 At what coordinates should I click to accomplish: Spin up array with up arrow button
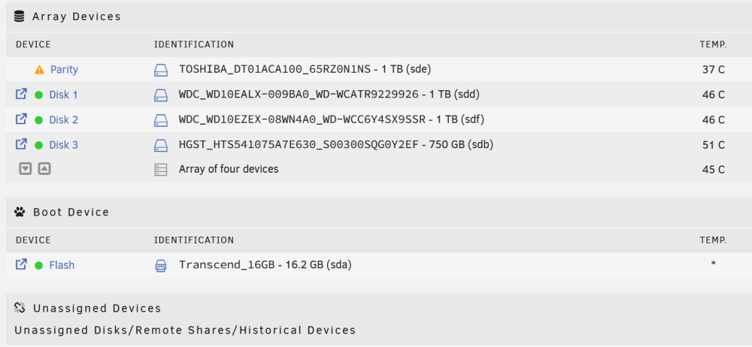pyautogui.click(x=44, y=169)
